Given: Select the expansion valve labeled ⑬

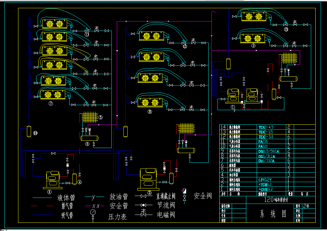Looking at the screenshot, I should point(285,25).
